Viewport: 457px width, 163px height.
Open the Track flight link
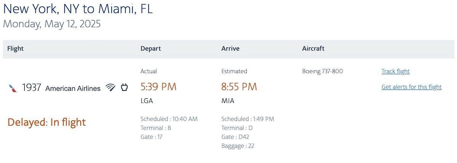click(395, 71)
